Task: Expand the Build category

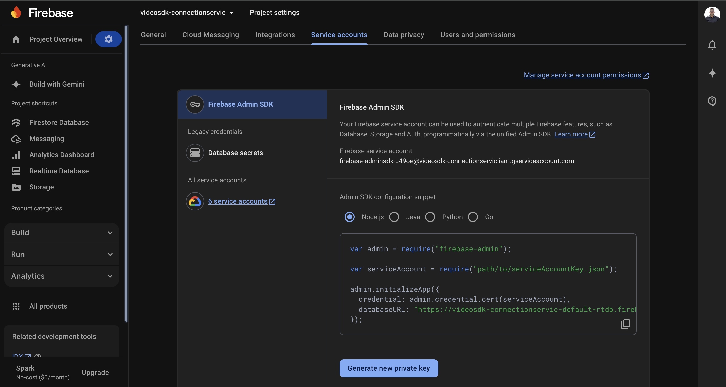Action: (62, 233)
